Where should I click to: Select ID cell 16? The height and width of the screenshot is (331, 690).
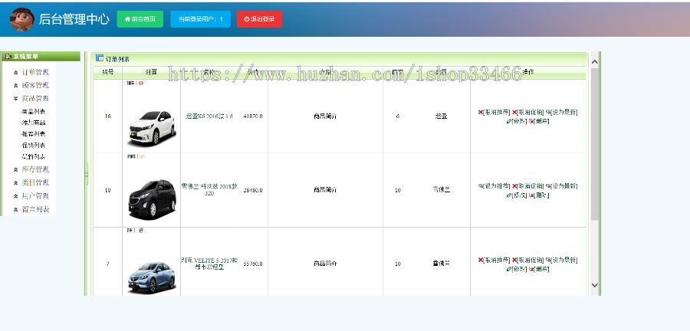pyautogui.click(x=108, y=116)
